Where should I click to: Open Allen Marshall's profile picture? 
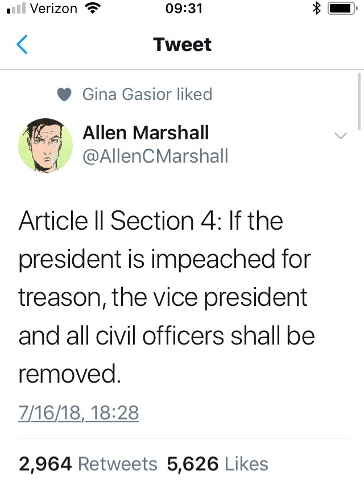[x=45, y=144]
